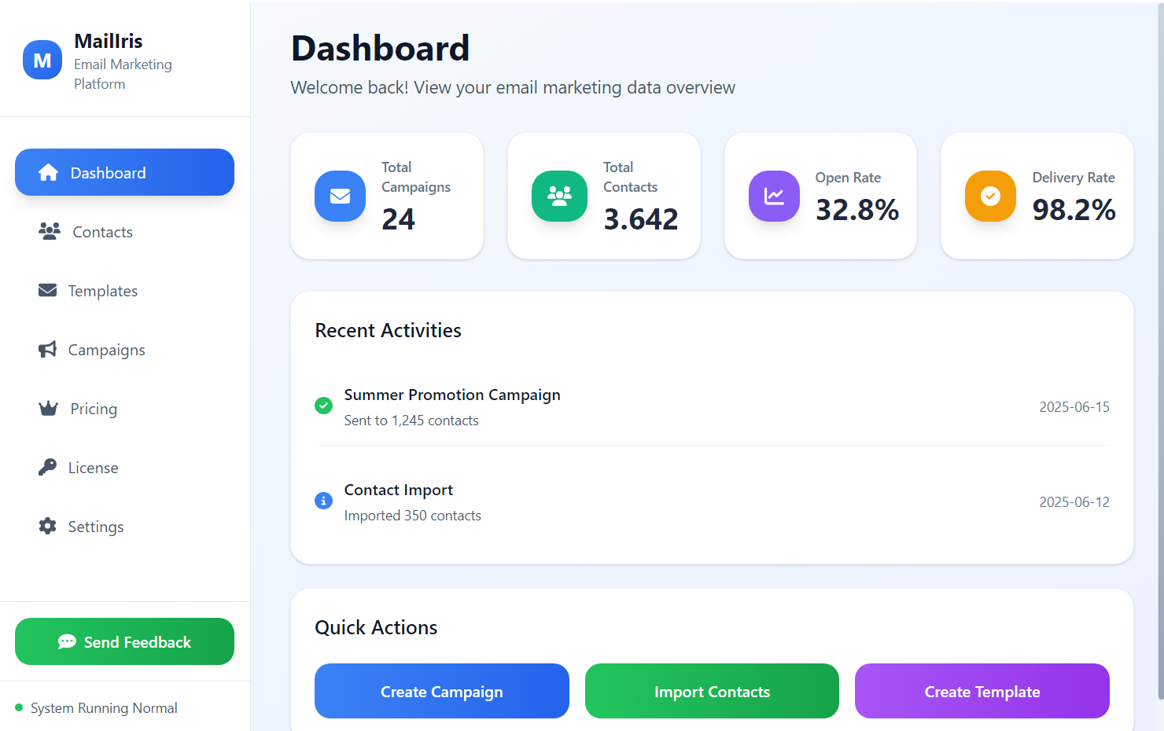Click the Quick Actions heading
The height and width of the screenshot is (731, 1164).
tap(376, 627)
